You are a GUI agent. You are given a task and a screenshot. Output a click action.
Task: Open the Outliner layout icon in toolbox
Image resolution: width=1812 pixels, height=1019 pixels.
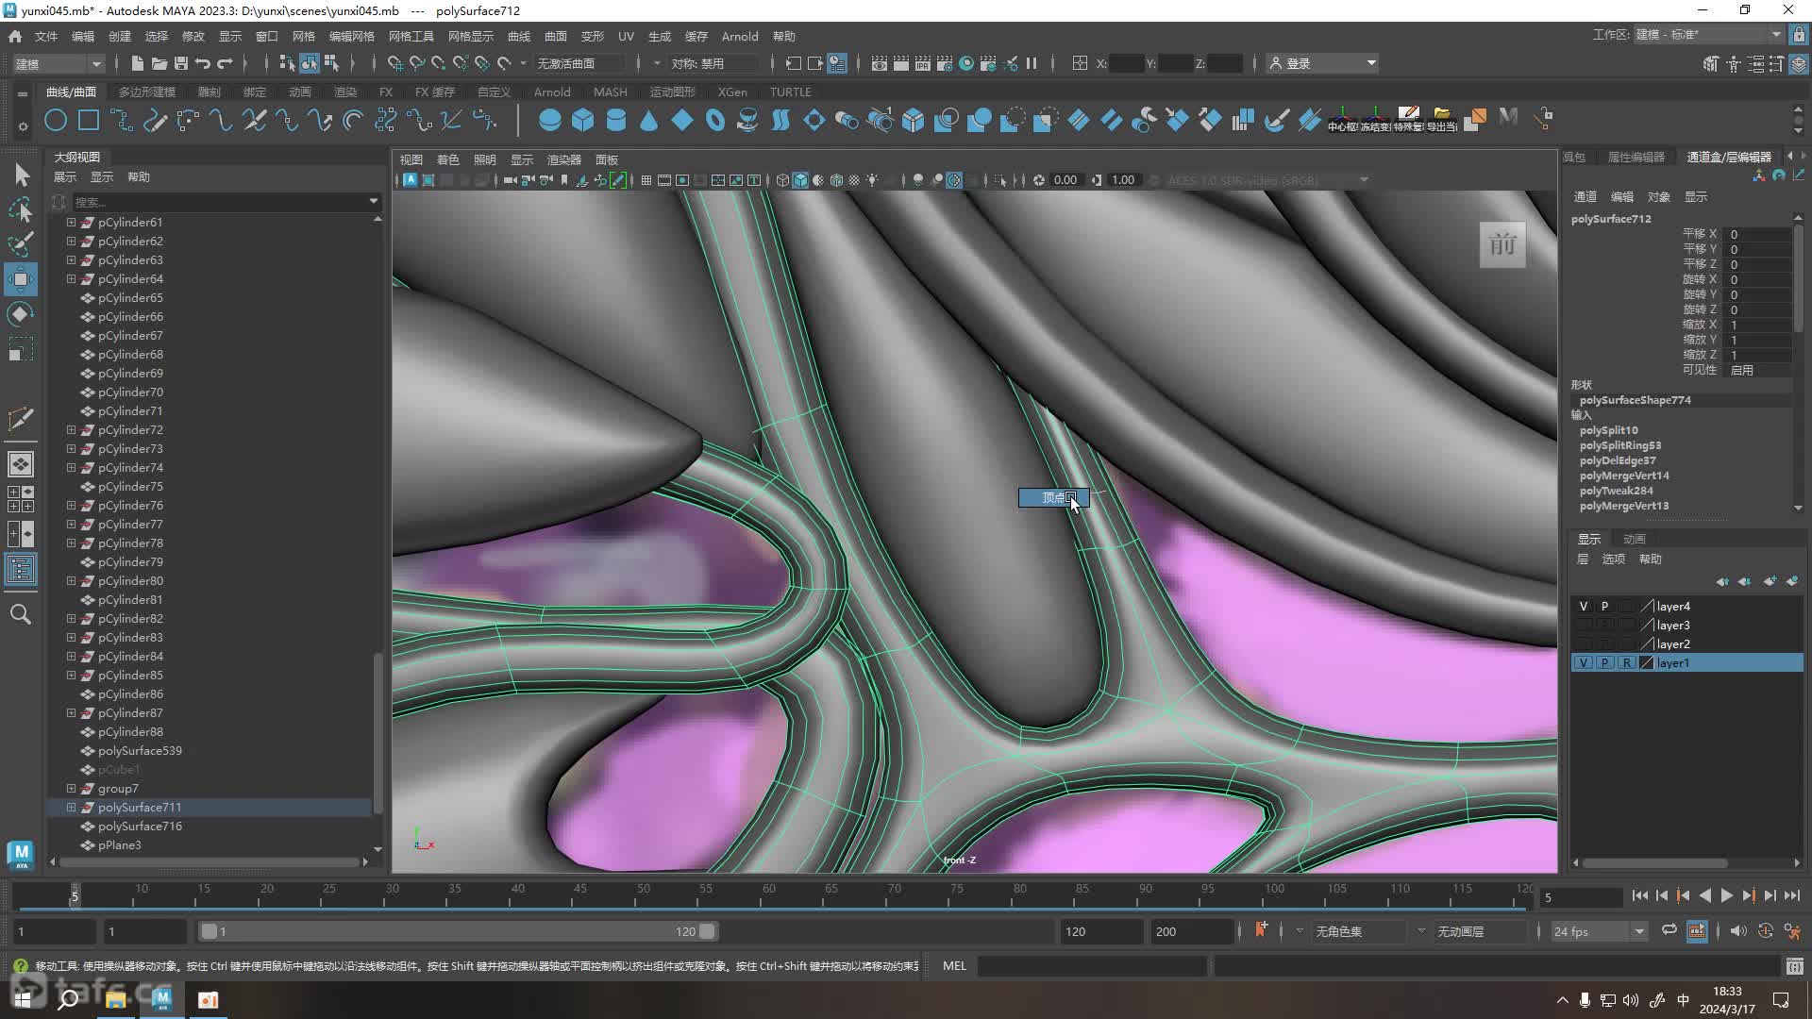pyautogui.click(x=21, y=569)
